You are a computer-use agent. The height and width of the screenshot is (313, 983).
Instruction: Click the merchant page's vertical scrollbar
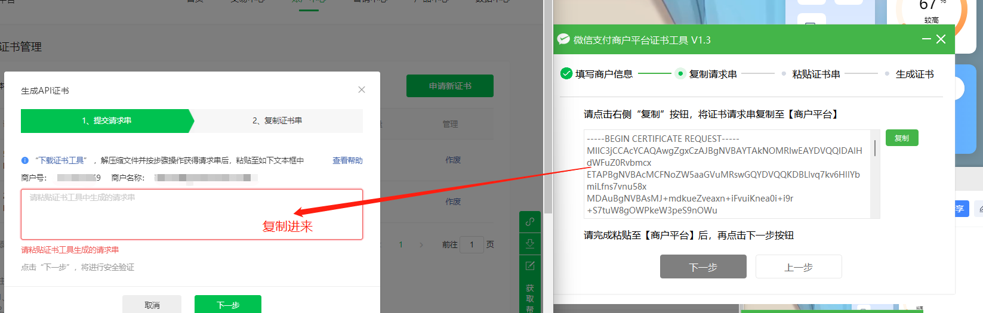(x=548, y=107)
